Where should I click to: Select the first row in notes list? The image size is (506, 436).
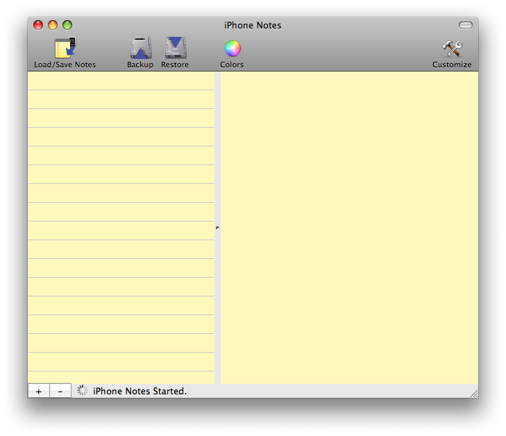(121, 81)
